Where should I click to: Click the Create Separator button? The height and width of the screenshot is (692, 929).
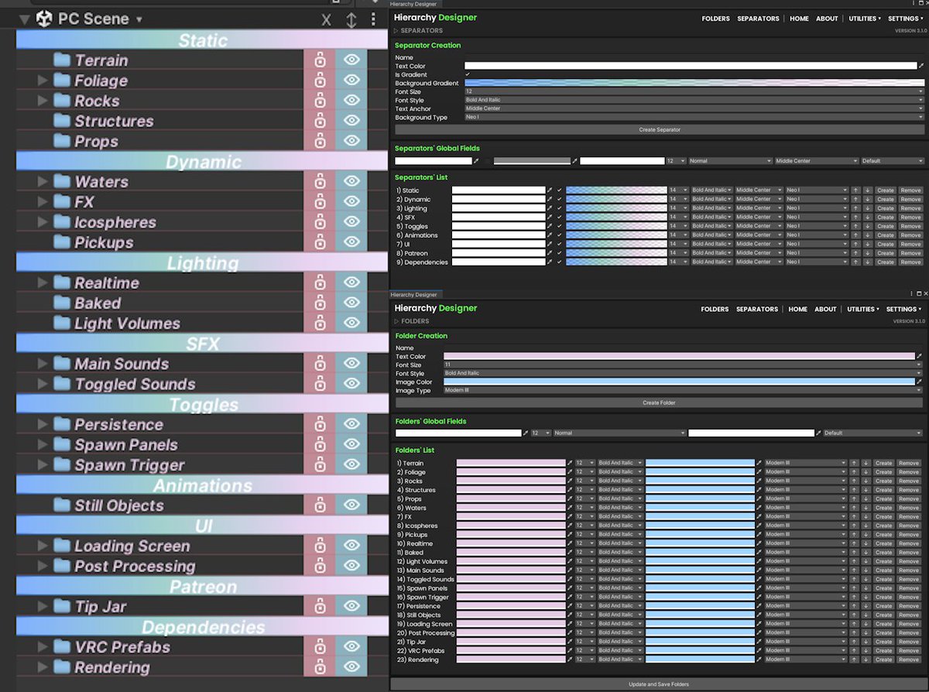[x=660, y=129]
